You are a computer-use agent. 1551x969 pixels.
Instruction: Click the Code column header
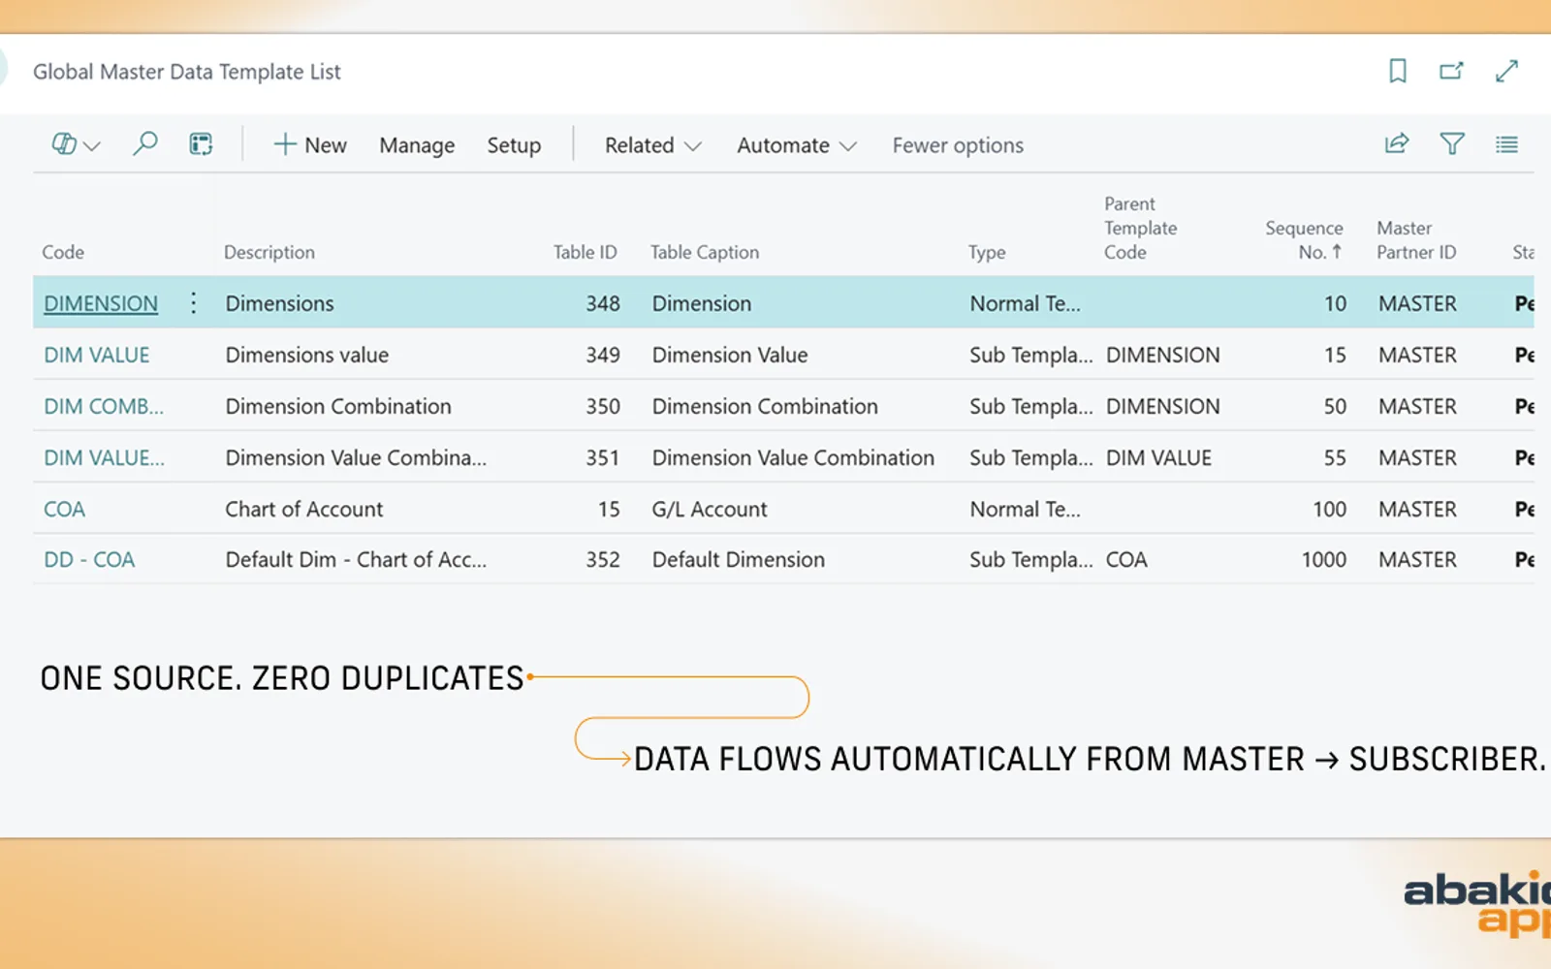click(63, 252)
